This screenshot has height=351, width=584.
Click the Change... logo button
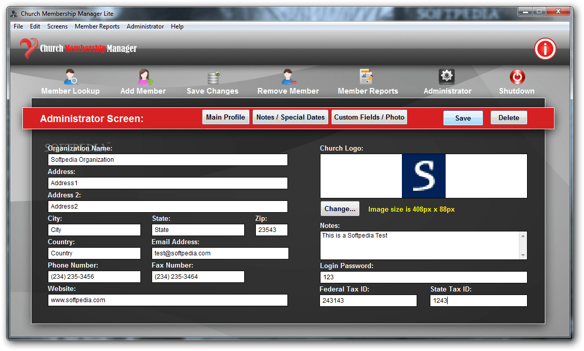pyautogui.click(x=340, y=209)
